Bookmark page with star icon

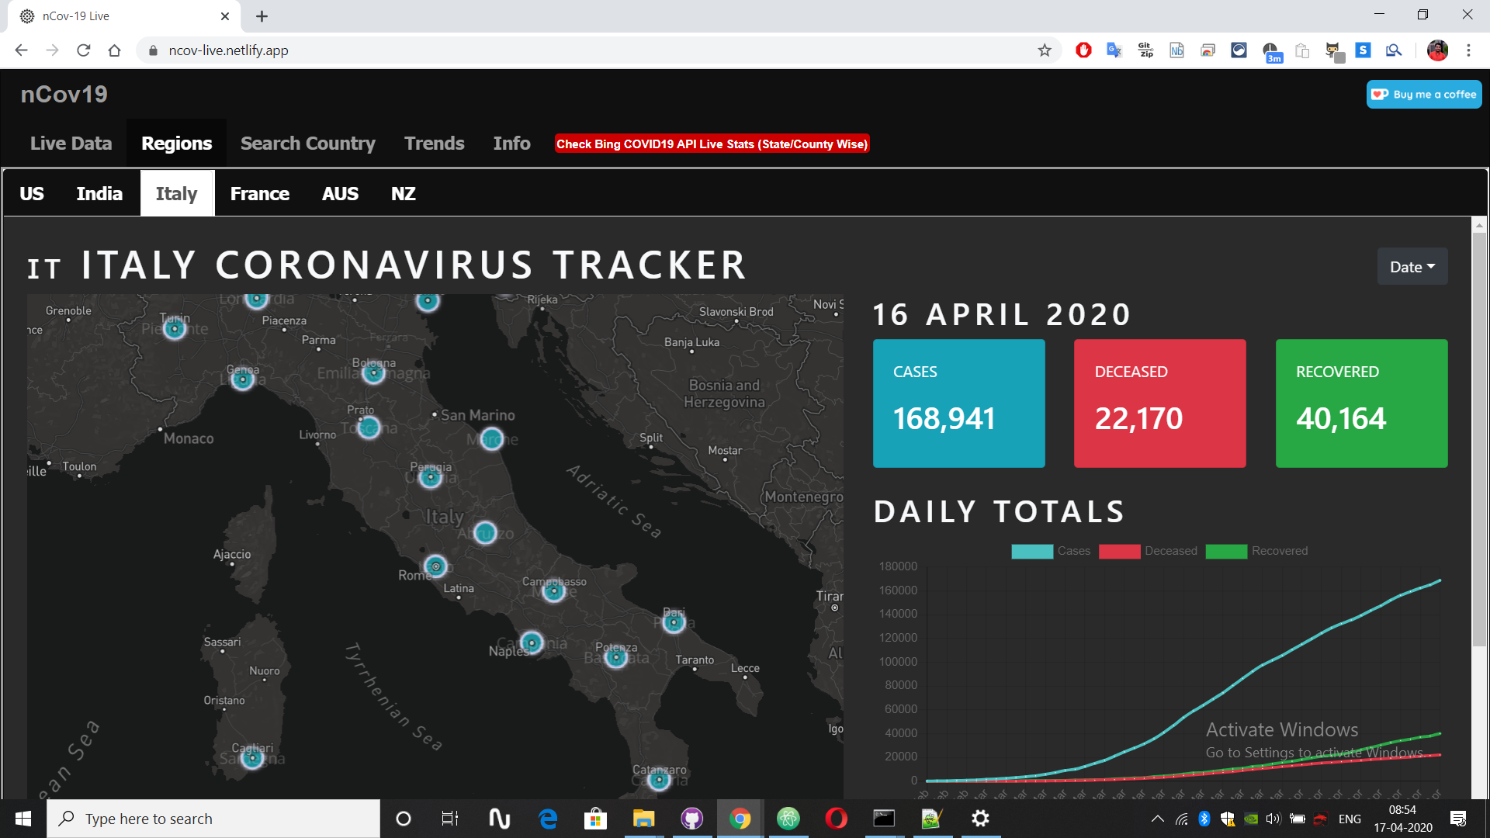click(1045, 50)
